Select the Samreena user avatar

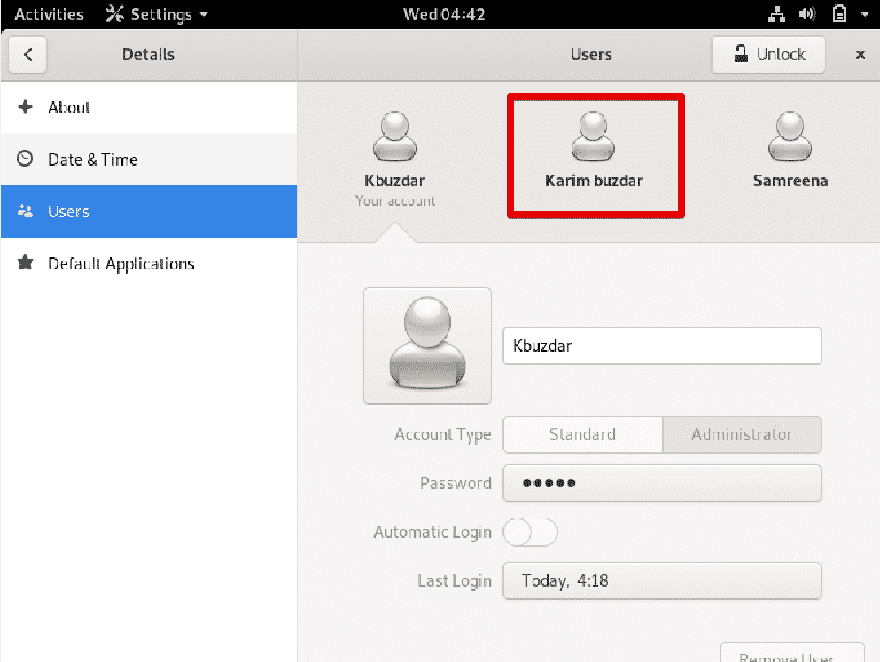(790, 137)
